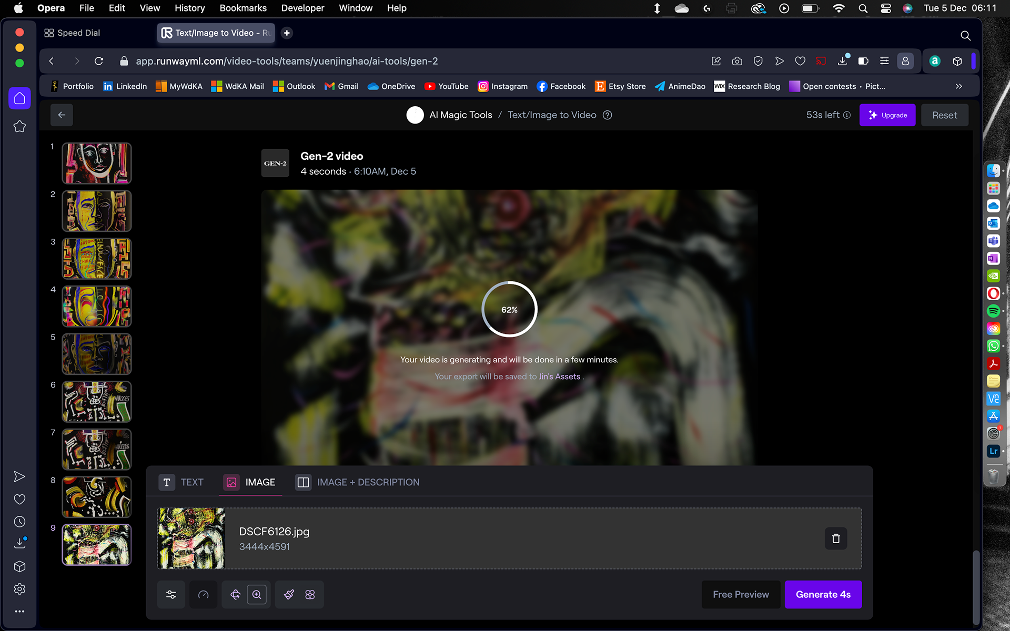Image resolution: width=1010 pixels, height=631 pixels.
Task: Go back with the Runway back arrow
Action: pyautogui.click(x=62, y=115)
